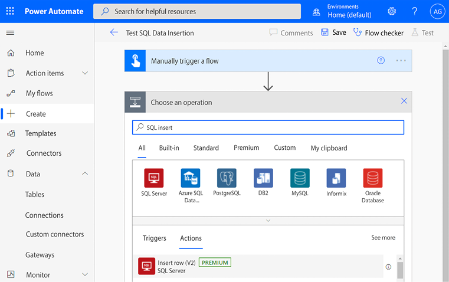Open the Settings gear icon
This screenshot has height=282, width=449.
tap(392, 11)
